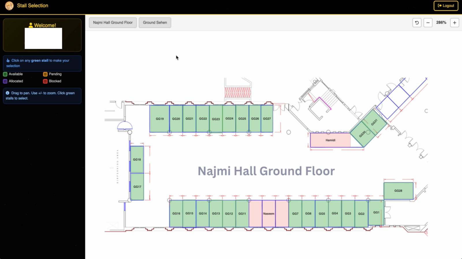The image size is (462, 259).
Task: Click the app logo in header
Action: pyautogui.click(x=9, y=6)
